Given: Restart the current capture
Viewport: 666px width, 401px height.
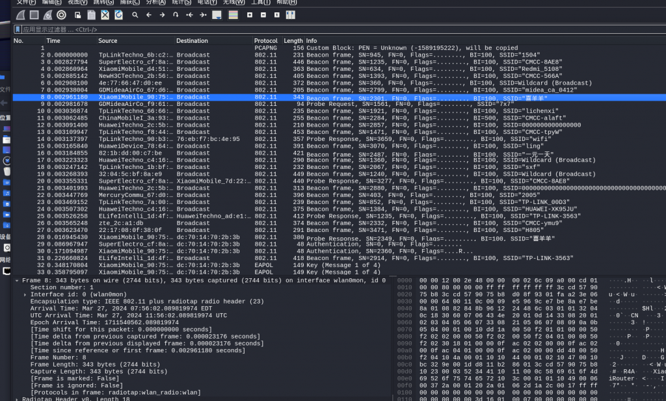Looking at the screenshot, I should (x=47, y=15).
